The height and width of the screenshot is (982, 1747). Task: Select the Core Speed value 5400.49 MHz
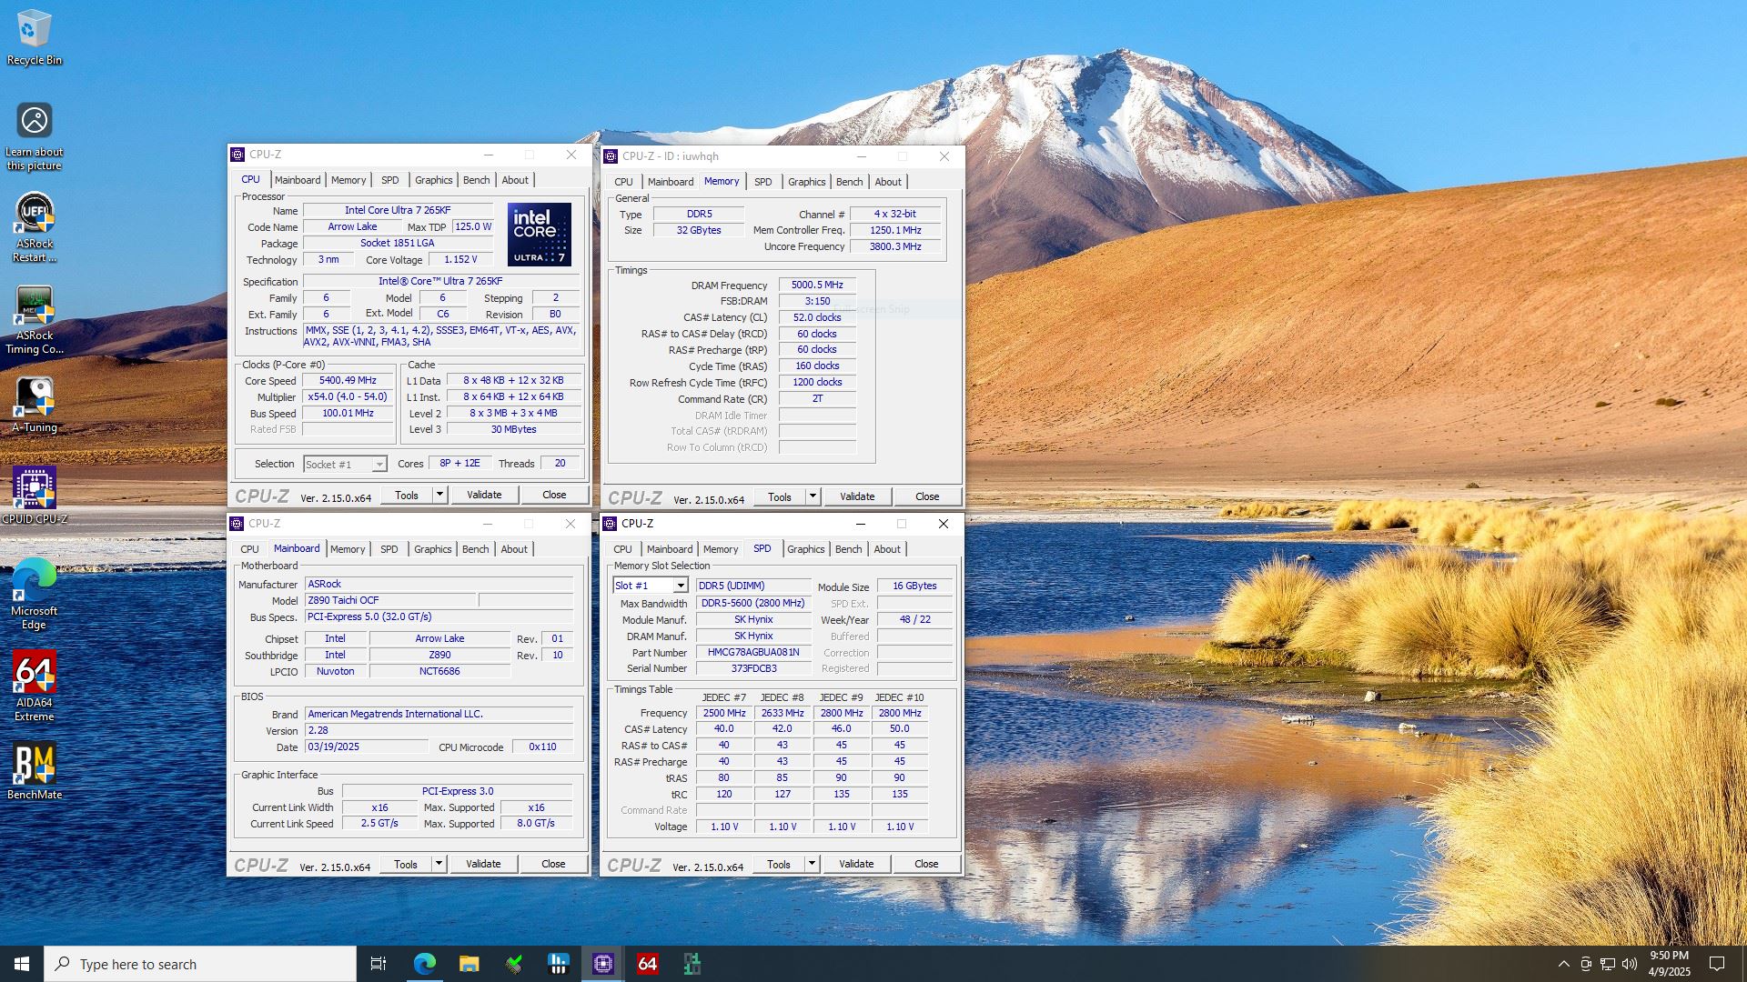tap(348, 381)
